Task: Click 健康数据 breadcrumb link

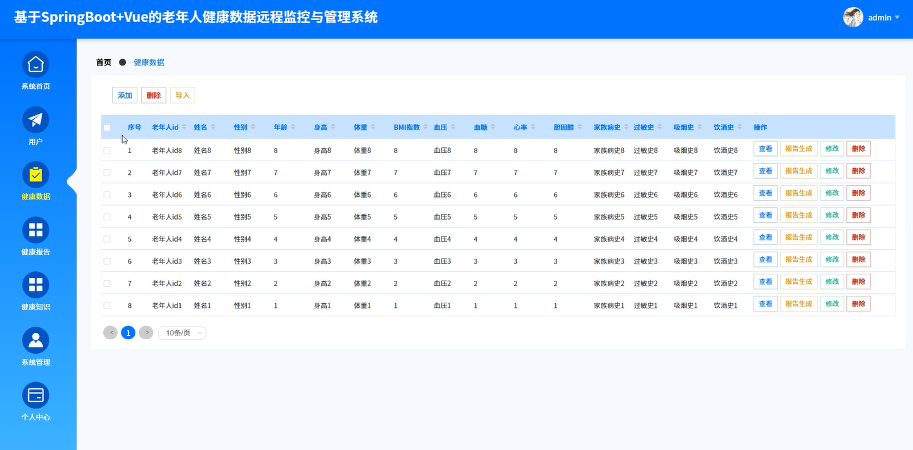Action: click(149, 62)
